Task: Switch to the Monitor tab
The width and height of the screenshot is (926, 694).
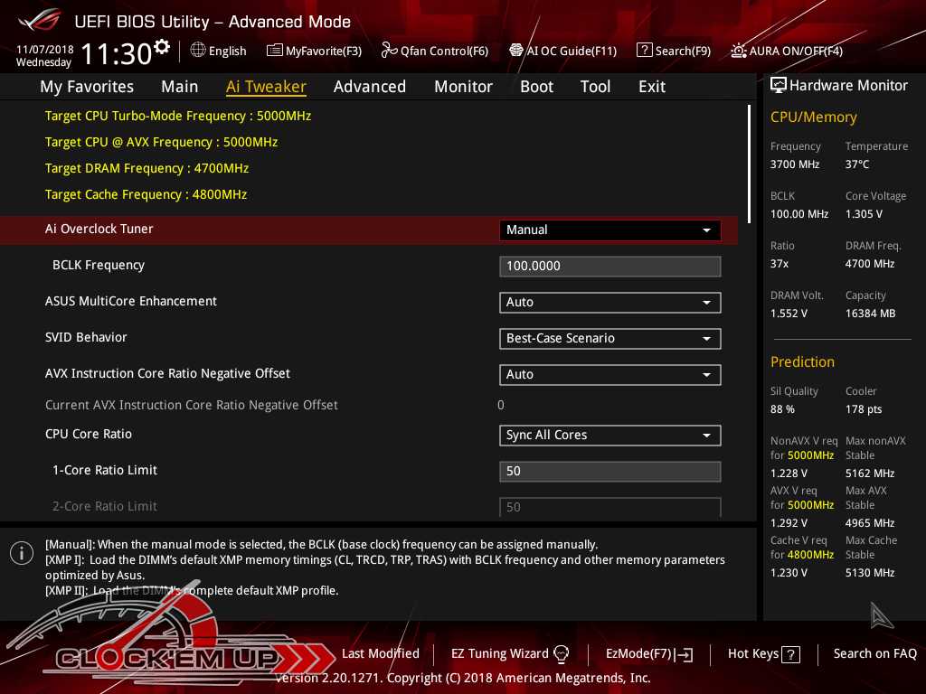Action: pyautogui.click(x=463, y=87)
